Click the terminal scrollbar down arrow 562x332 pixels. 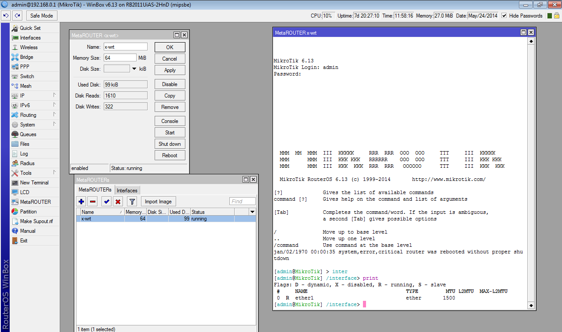click(531, 306)
